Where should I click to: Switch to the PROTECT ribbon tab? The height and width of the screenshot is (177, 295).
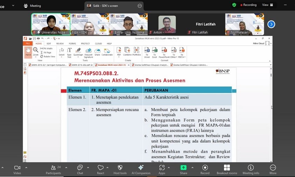pos(85,43)
